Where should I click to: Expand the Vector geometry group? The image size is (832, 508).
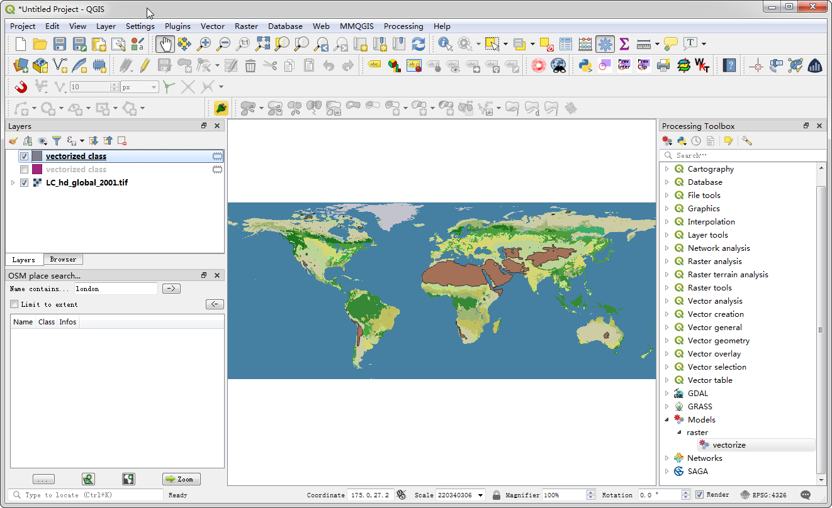click(667, 341)
